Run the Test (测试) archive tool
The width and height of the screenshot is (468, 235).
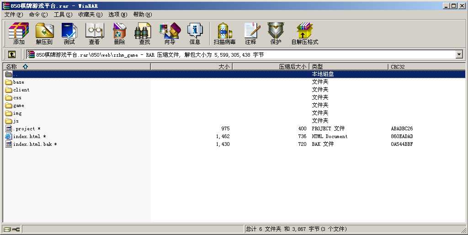click(x=69, y=33)
